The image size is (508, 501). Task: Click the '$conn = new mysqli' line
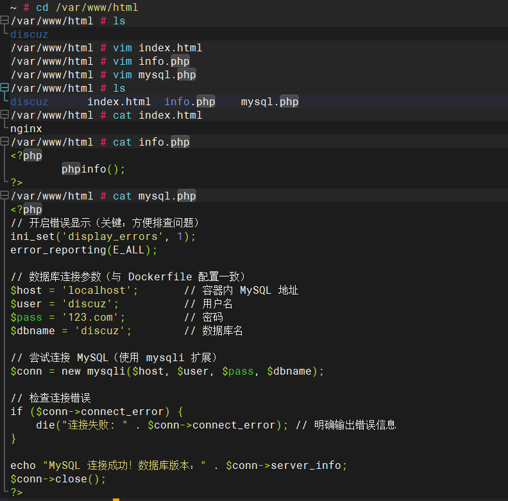(x=167, y=371)
